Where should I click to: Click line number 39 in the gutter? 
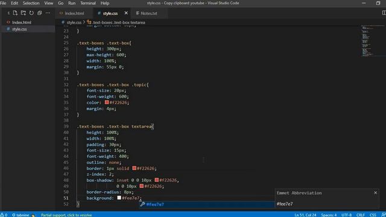[66, 126]
